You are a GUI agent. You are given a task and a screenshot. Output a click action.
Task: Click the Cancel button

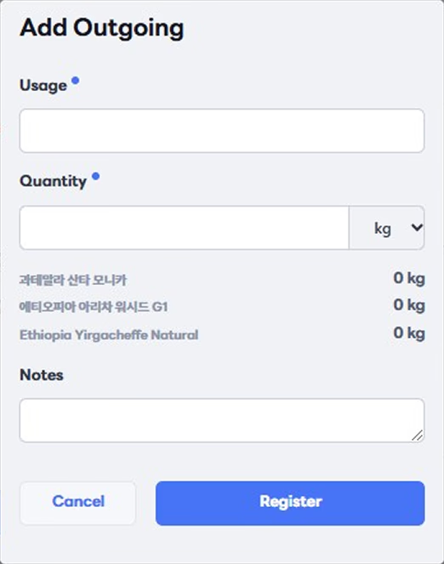(78, 503)
